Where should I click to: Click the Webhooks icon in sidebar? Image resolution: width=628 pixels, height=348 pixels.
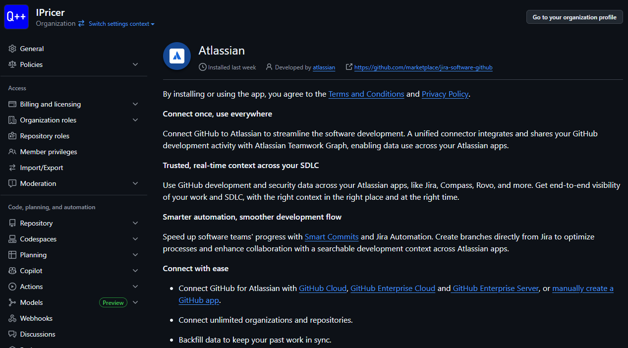pyautogui.click(x=12, y=318)
